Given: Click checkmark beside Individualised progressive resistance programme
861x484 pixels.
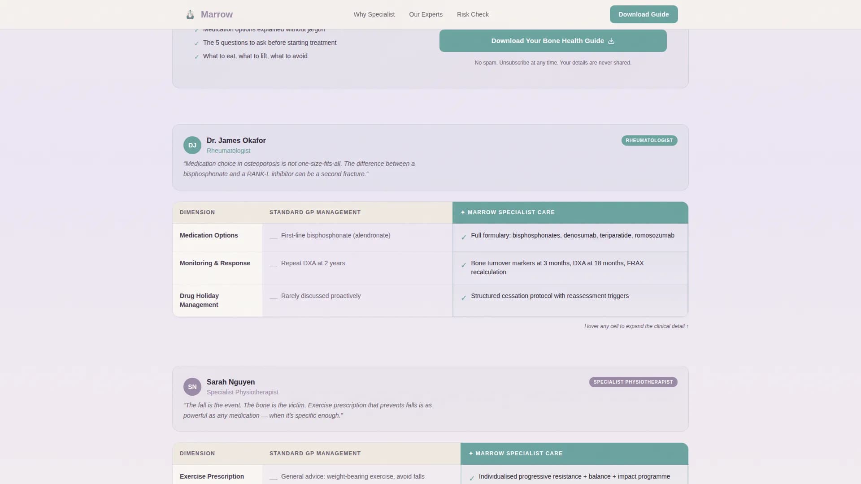Looking at the screenshot, I should tap(471, 478).
